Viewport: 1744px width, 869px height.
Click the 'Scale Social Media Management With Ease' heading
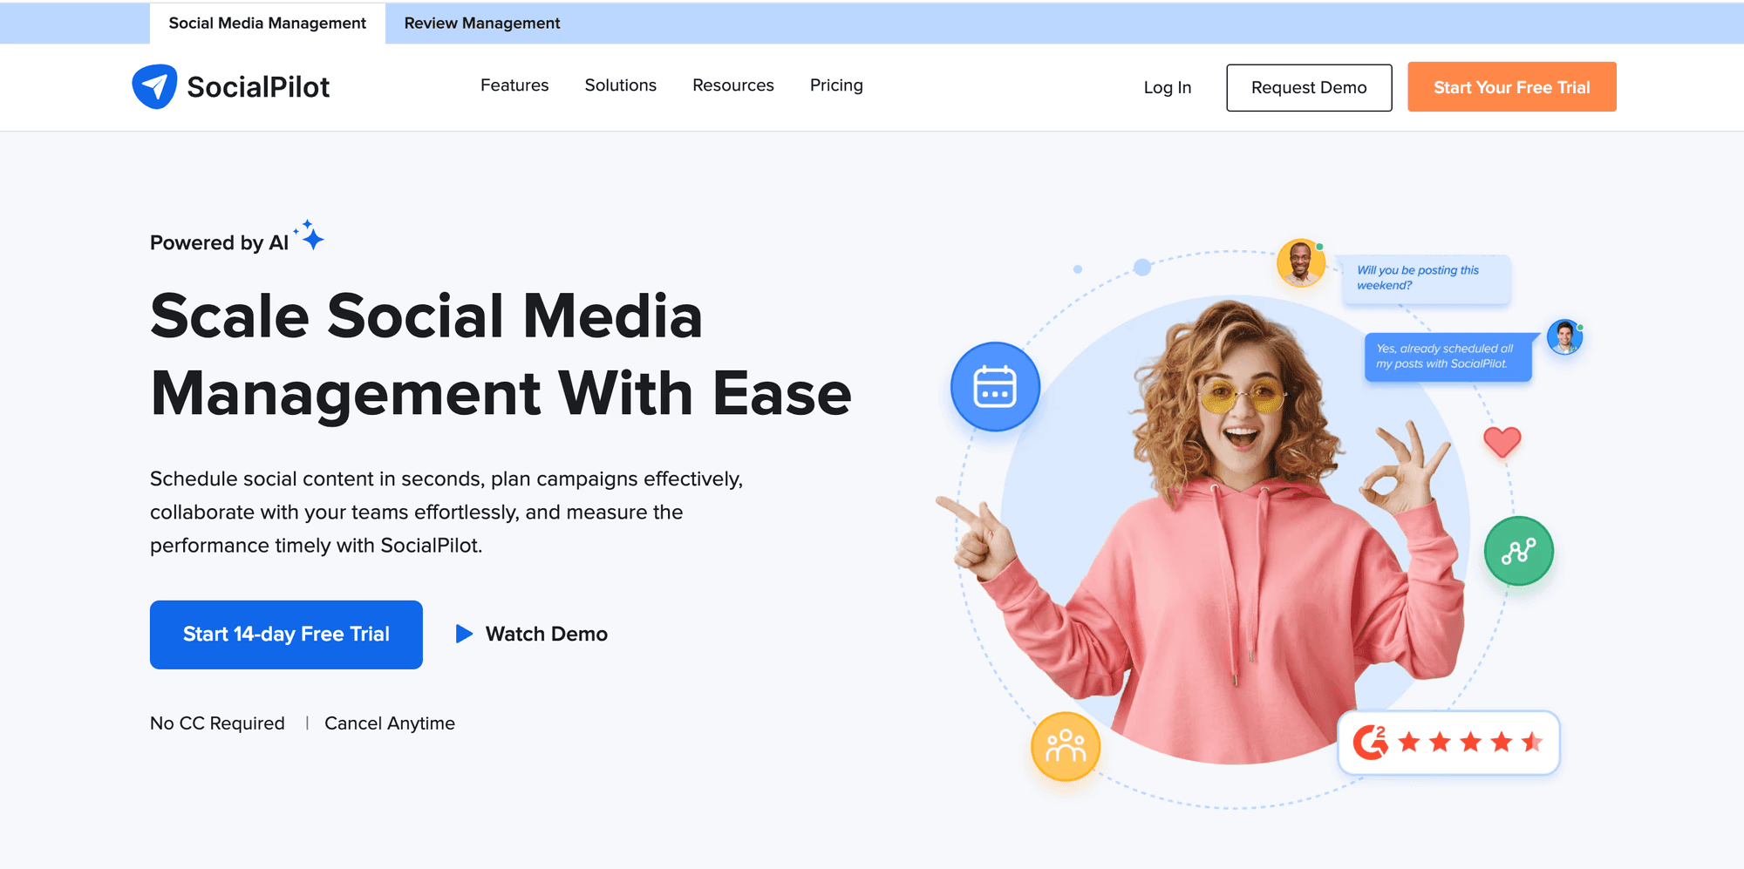[501, 355]
